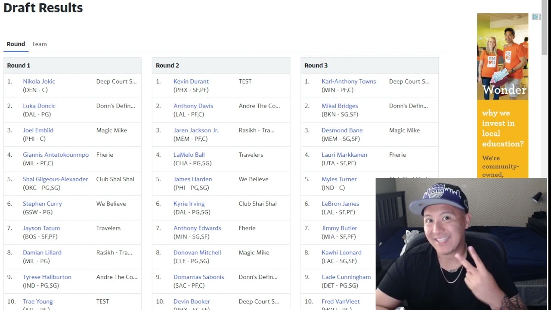Open Kyrie Irving player page
Image resolution: width=551 pixels, height=310 pixels.
(x=189, y=204)
